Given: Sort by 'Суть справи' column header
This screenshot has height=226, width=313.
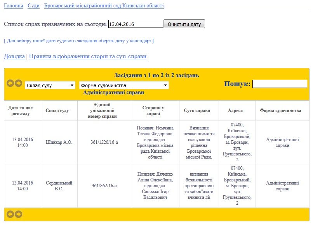Looking at the screenshot, I should tap(199, 110).
